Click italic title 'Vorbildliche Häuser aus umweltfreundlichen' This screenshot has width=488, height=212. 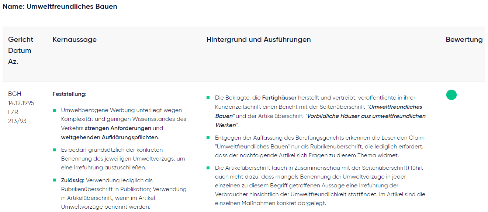pos(365,116)
